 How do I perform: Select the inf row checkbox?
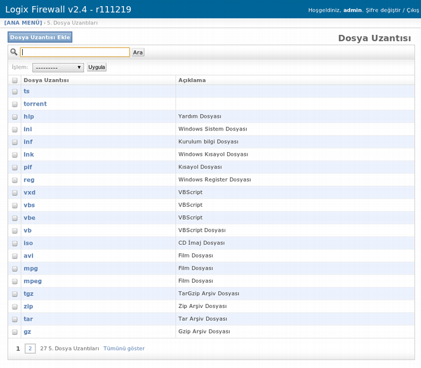pos(15,142)
